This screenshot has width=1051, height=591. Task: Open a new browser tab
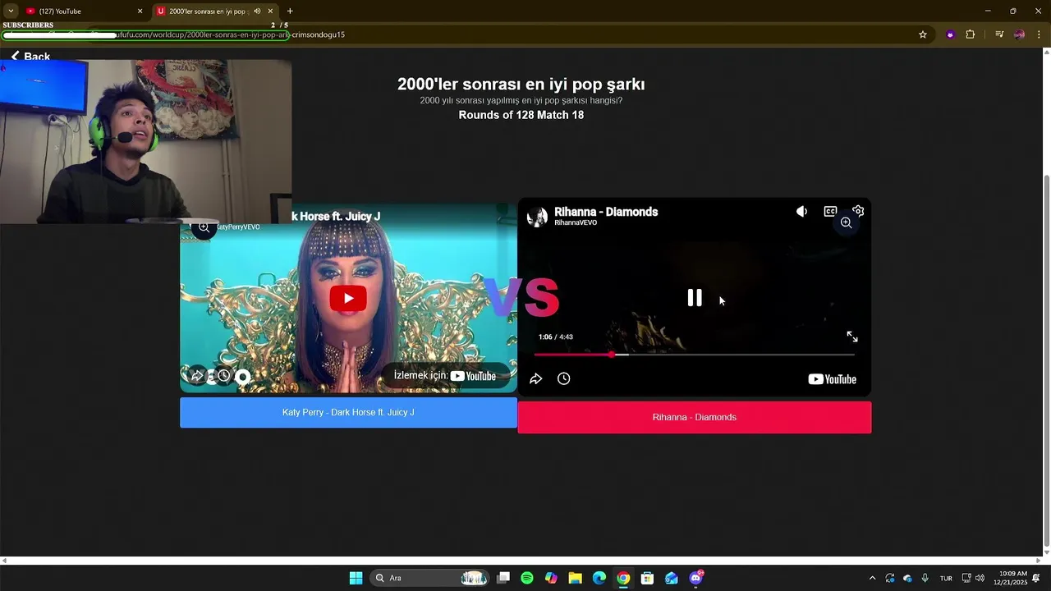click(x=290, y=11)
